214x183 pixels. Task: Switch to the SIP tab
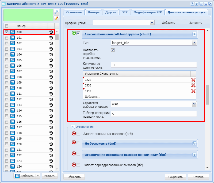pyautogui.click(x=125, y=12)
